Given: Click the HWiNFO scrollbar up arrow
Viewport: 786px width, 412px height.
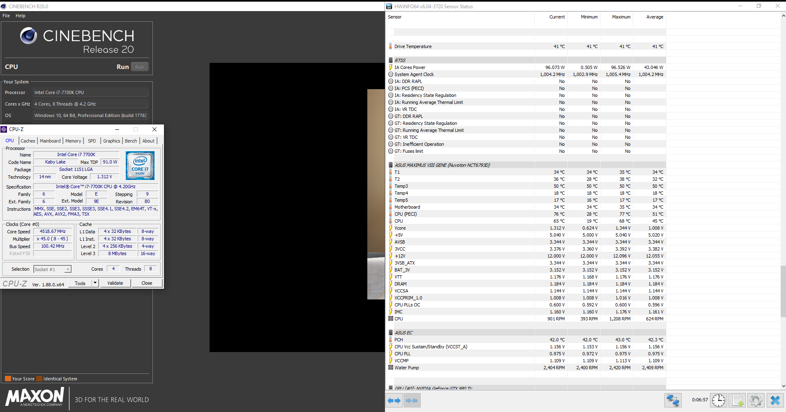Looking at the screenshot, I should tap(783, 15).
